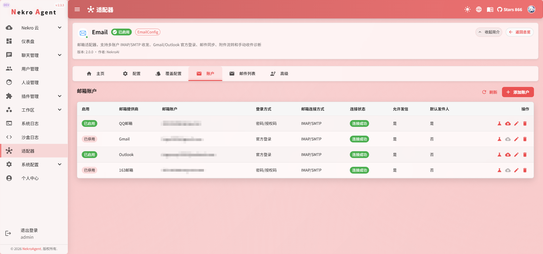Expand the 插件管理 sidebar group
This screenshot has height=254, width=543.
pyautogui.click(x=34, y=96)
